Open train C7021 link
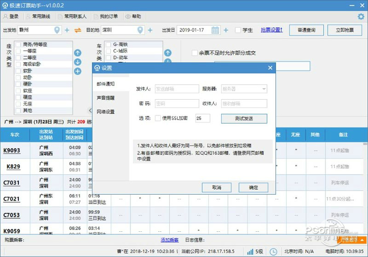This screenshot has height=257, width=368. tap(12, 199)
